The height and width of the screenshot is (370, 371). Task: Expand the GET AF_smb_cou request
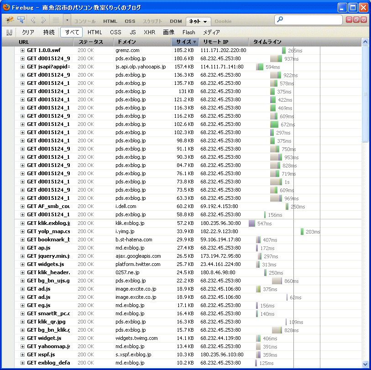tap(22, 206)
